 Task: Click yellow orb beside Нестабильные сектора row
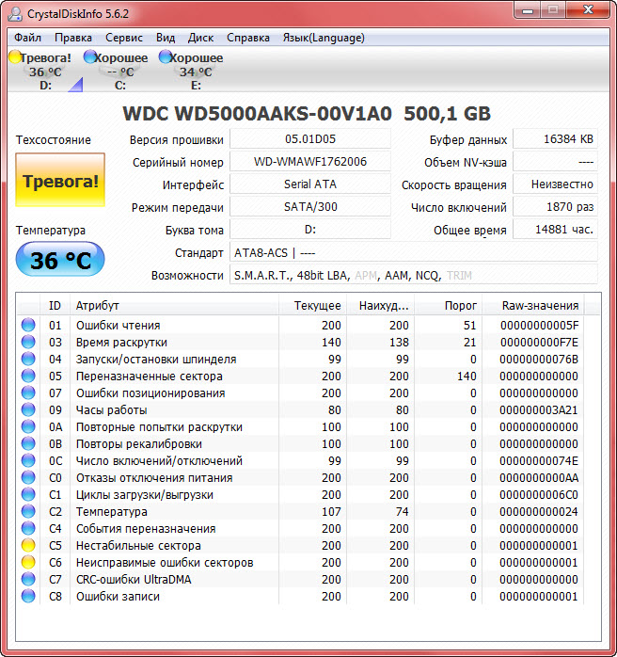pos(27,546)
